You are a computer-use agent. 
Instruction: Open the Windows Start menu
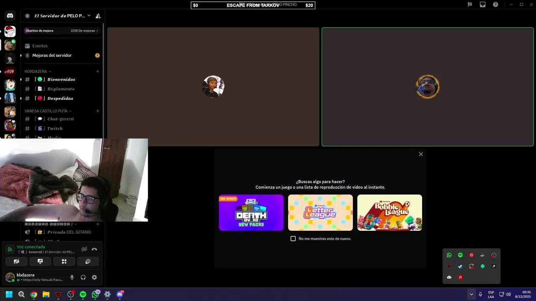9,294
